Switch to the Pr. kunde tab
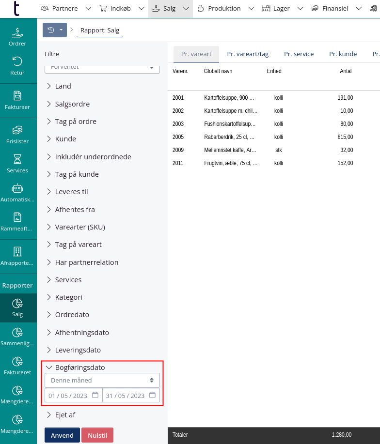Image resolution: width=380 pixels, height=444 pixels. click(343, 54)
